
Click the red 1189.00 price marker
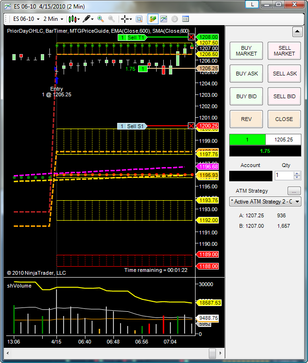point(207,254)
